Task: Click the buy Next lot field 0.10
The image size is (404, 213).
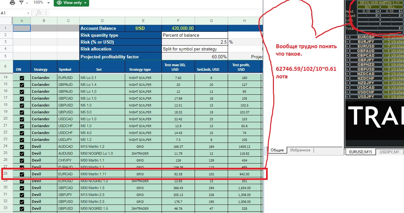Action: tap(366, 11)
